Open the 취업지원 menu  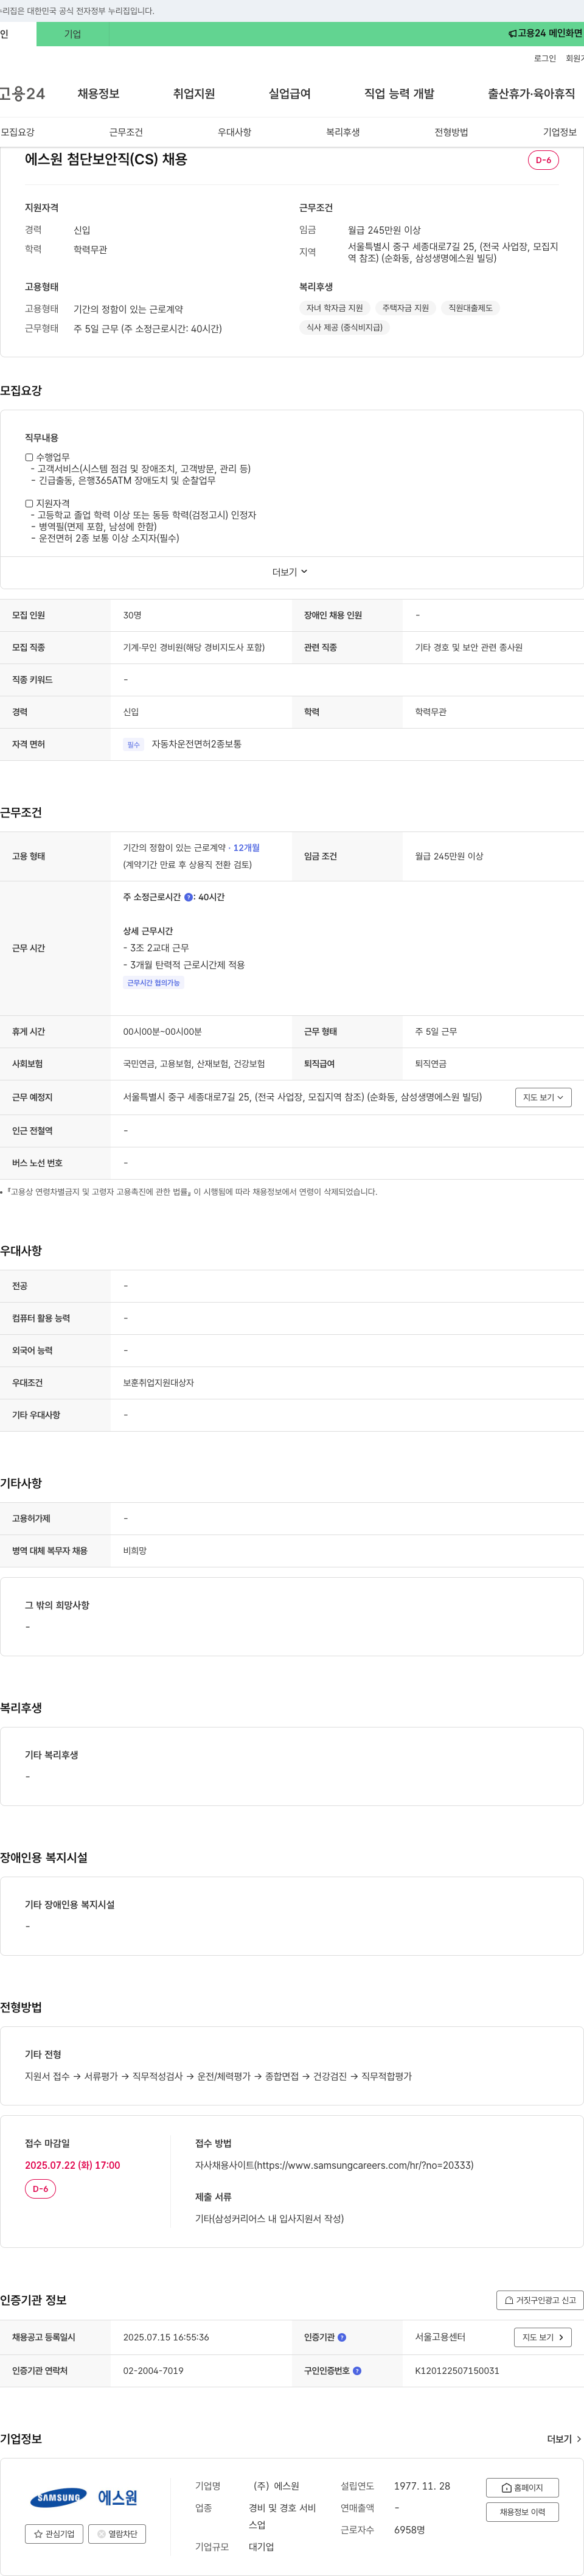tap(194, 94)
